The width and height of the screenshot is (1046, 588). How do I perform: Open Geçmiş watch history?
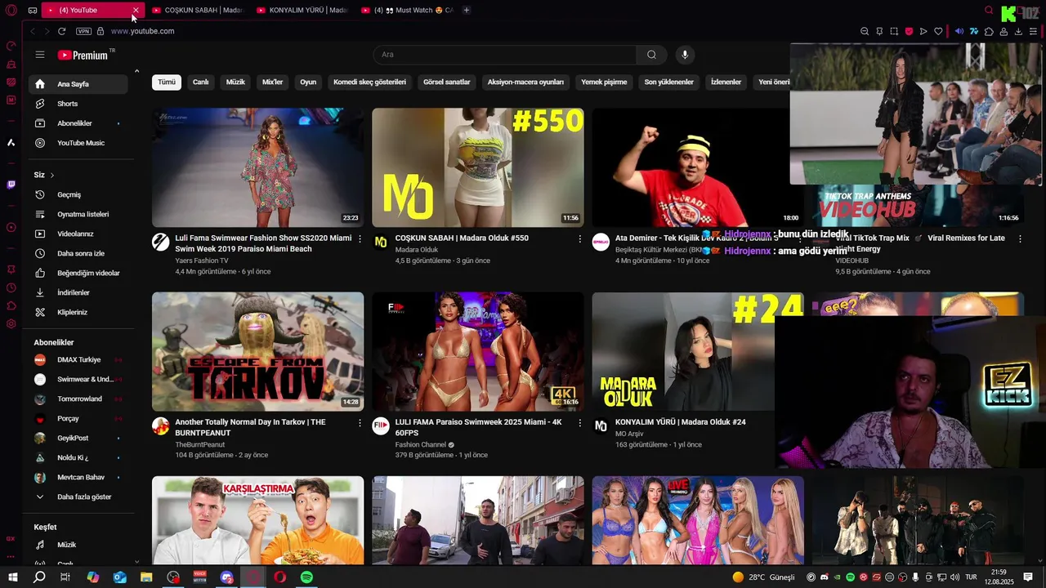click(x=78, y=194)
